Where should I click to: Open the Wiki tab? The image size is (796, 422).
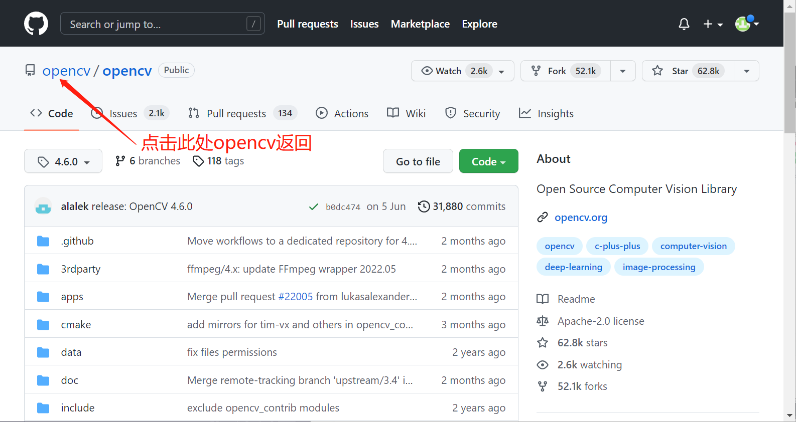click(x=407, y=114)
